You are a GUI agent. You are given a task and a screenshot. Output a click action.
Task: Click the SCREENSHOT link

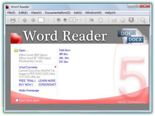click(x=47, y=85)
